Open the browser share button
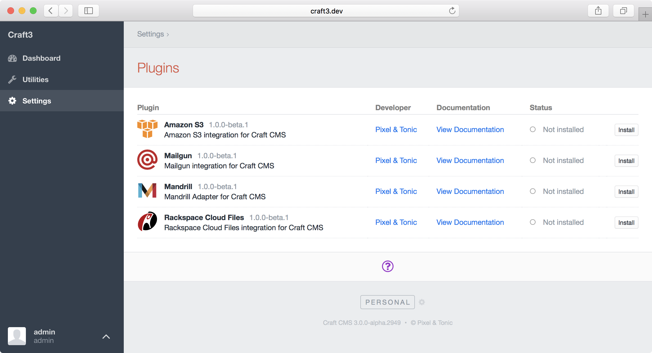Screen dimensions: 652x353 [598, 11]
